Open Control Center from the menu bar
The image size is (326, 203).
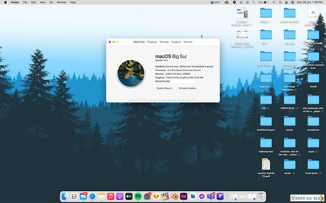pos(287,2)
